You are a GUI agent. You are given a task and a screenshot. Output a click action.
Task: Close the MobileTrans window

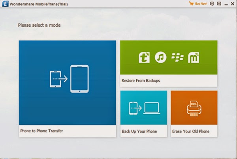233,4
